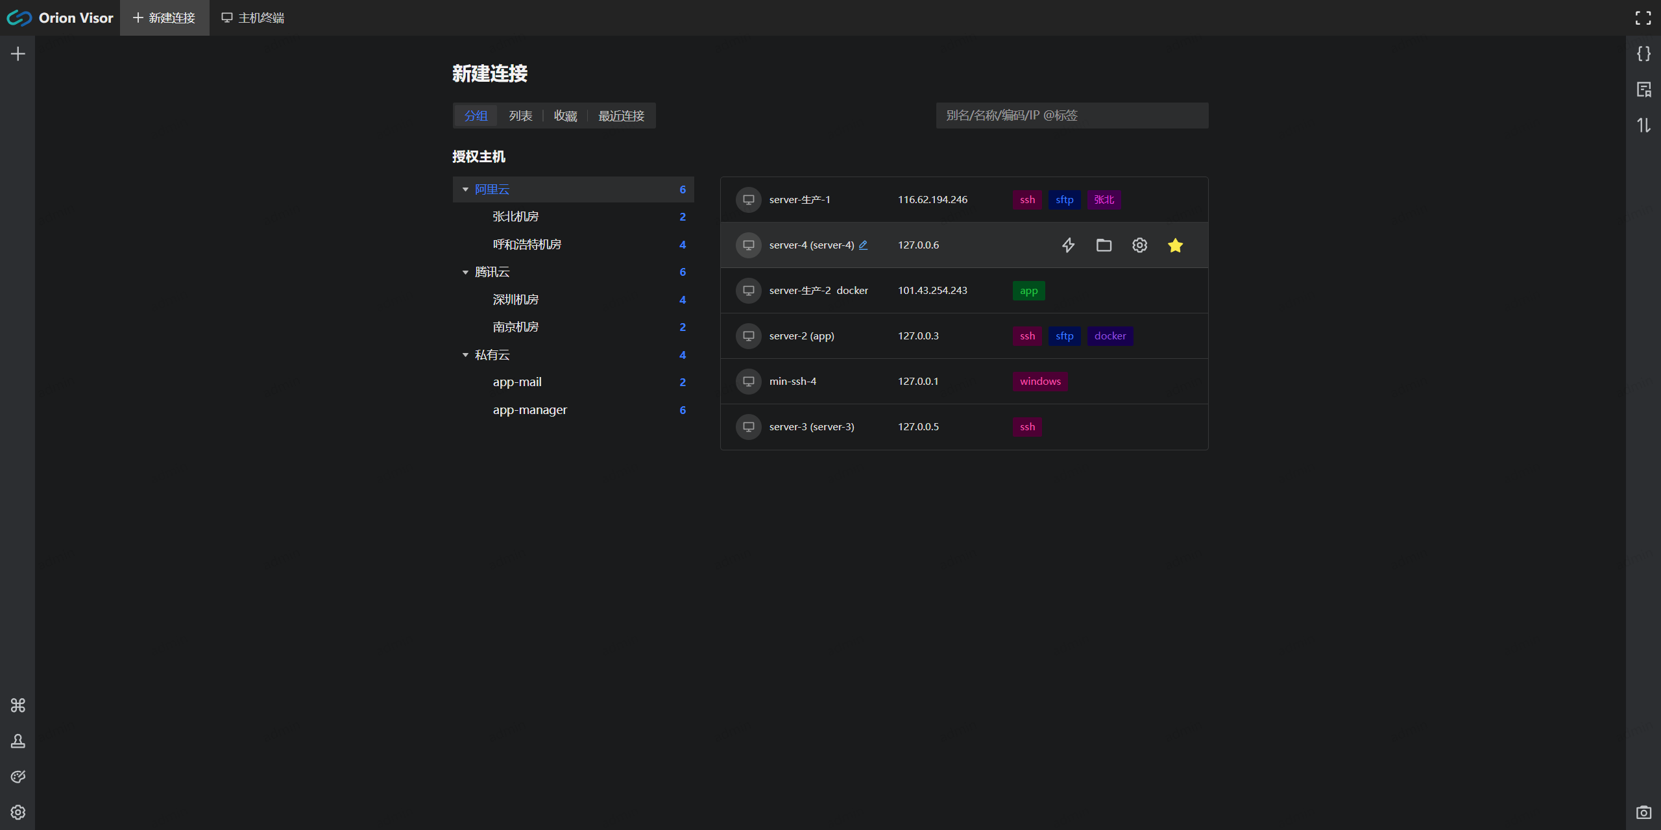Viewport: 1661px width, 830px height.
Task: Click the edit alias pencil next to server-4
Action: pos(863,245)
